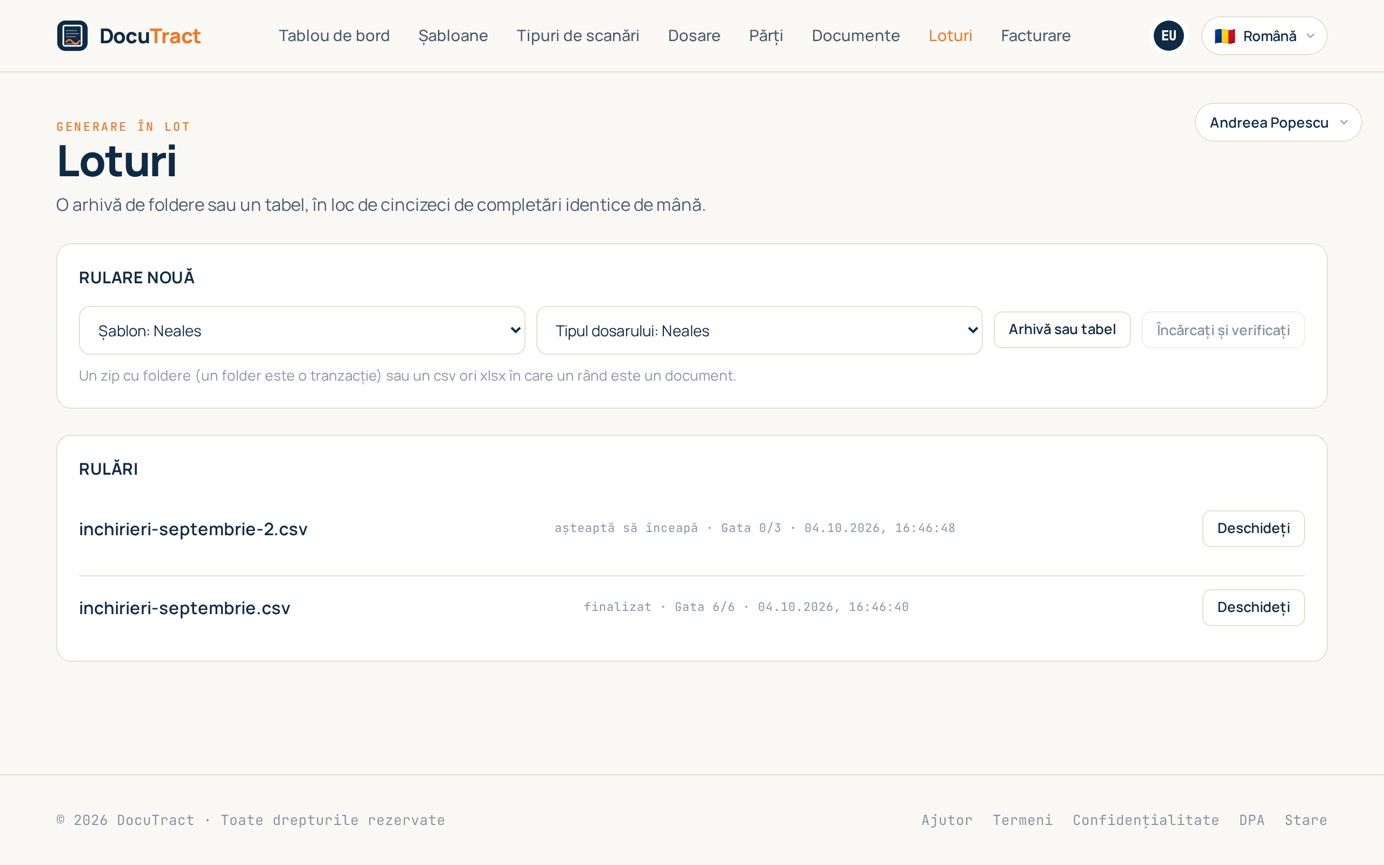
Task: Open the Tipul dosarului: Neales dropdown
Action: [x=759, y=330]
